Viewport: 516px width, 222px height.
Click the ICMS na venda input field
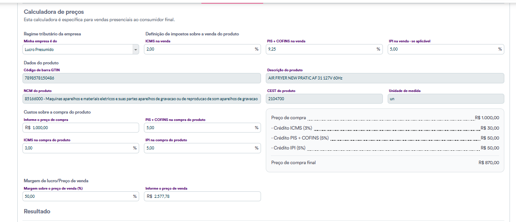[x=198, y=49]
